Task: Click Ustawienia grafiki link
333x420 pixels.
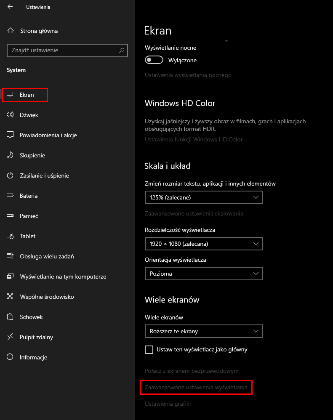Action: click(x=168, y=404)
